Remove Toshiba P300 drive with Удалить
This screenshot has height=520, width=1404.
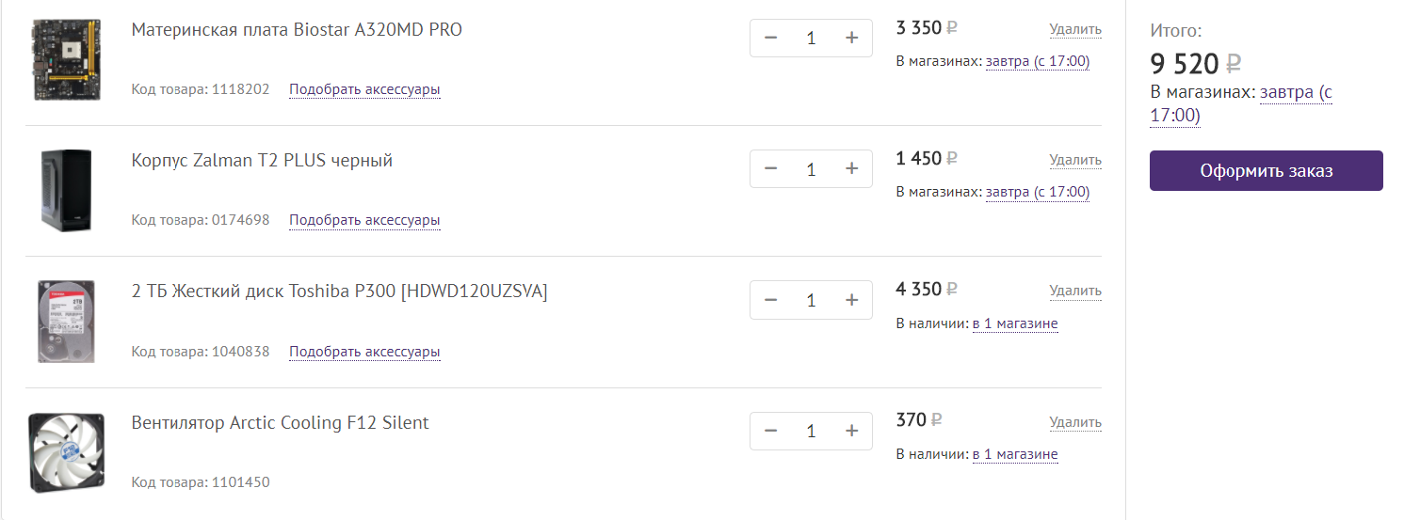coord(1075,291)
